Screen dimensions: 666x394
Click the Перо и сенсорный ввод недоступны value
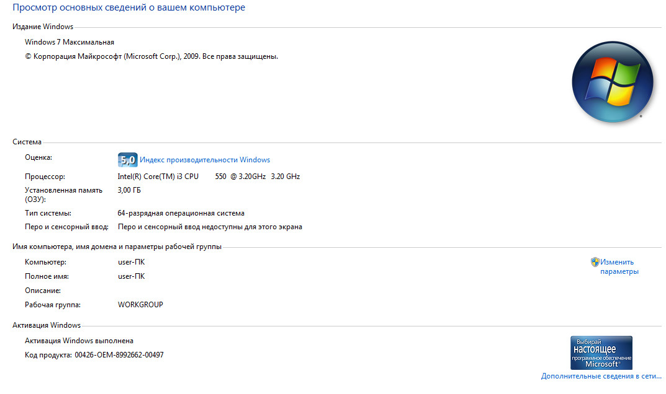tap(210, 227)
